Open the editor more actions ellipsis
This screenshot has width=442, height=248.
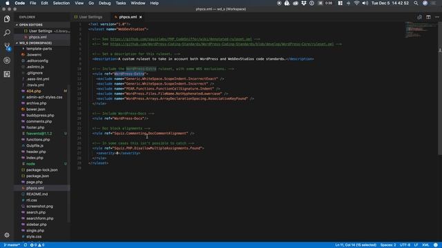[x=437, y=17]
